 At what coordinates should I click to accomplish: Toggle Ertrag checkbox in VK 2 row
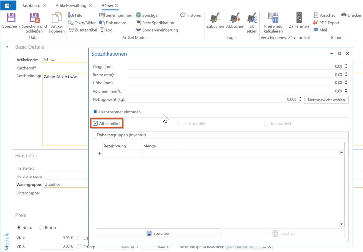(80, 247)
